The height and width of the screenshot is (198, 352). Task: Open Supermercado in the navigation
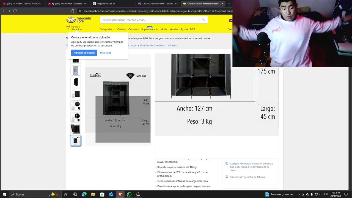(149, 29)
